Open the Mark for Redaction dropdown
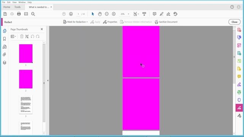Image resolution: width=244 pixels, height=137 pixels. (x=75, y=22)
